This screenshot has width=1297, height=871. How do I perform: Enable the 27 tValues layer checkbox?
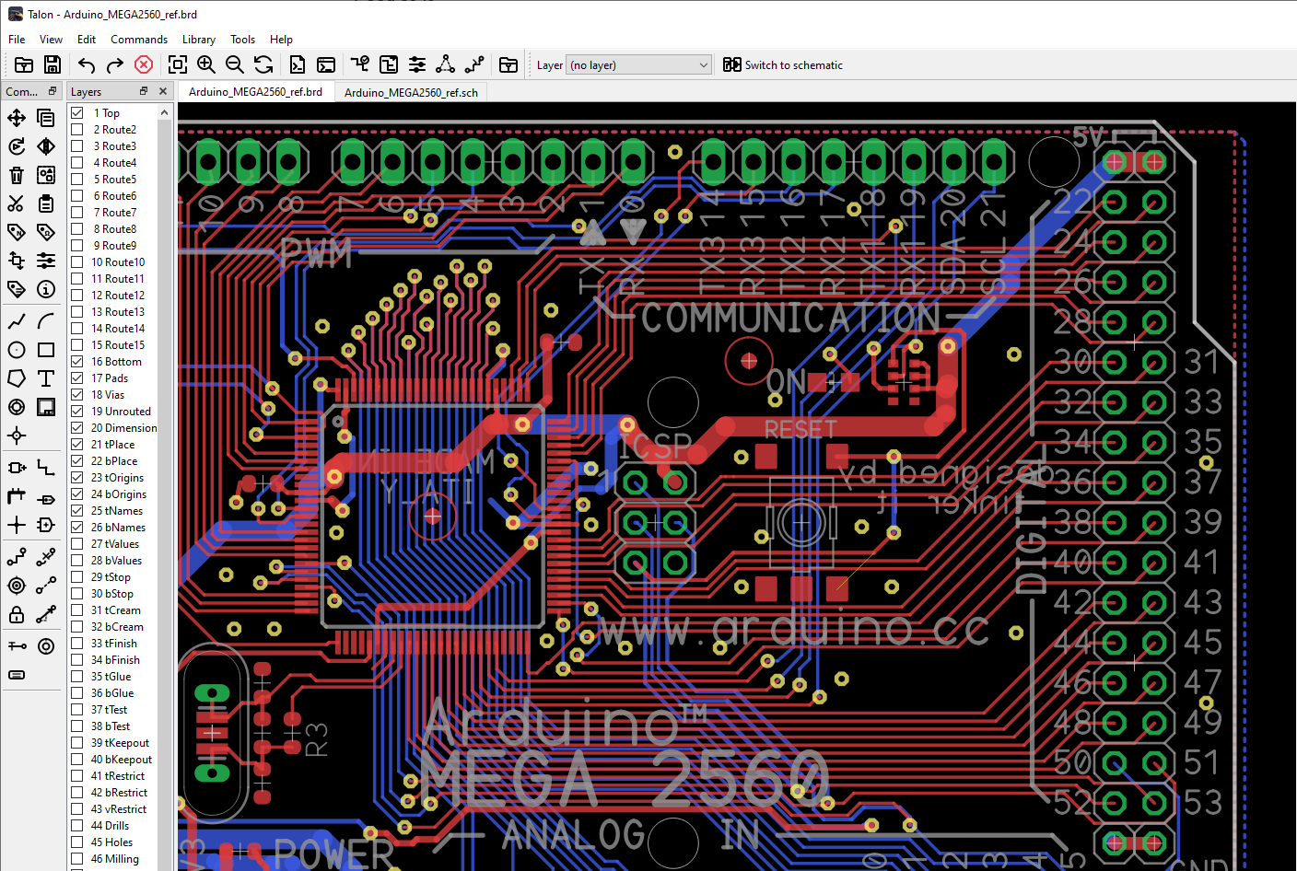pos(77,544)
